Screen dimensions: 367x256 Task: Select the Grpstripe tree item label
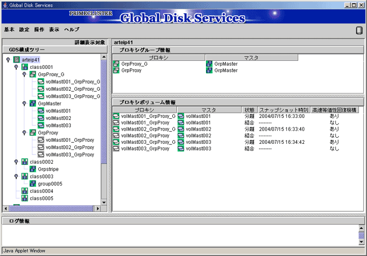pos(48,169)
